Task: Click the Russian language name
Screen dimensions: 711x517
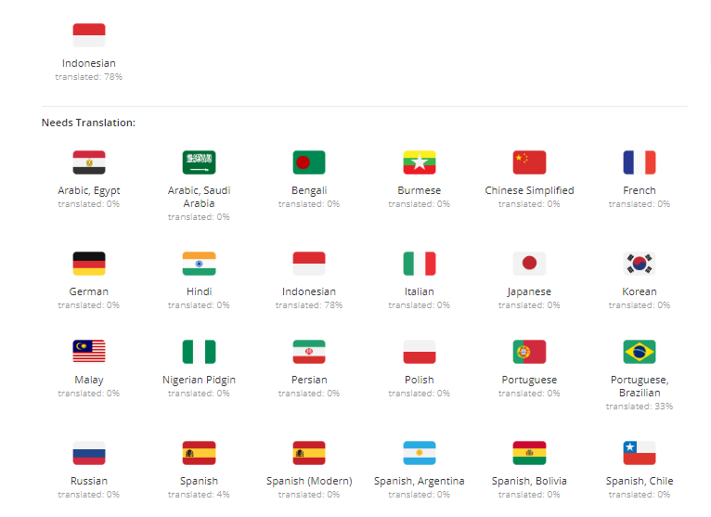Action: tap(89, 481)
